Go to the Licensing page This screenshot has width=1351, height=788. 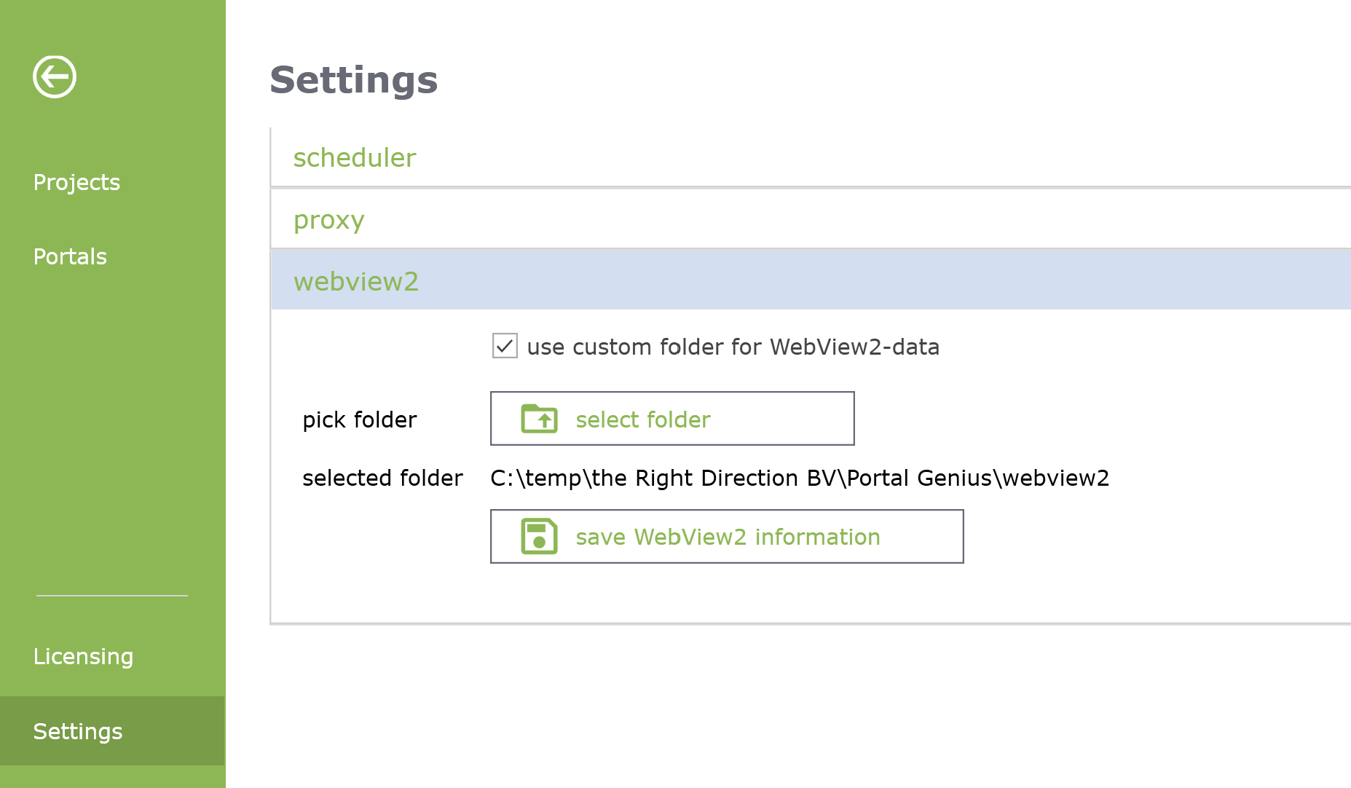click(83, 656)
